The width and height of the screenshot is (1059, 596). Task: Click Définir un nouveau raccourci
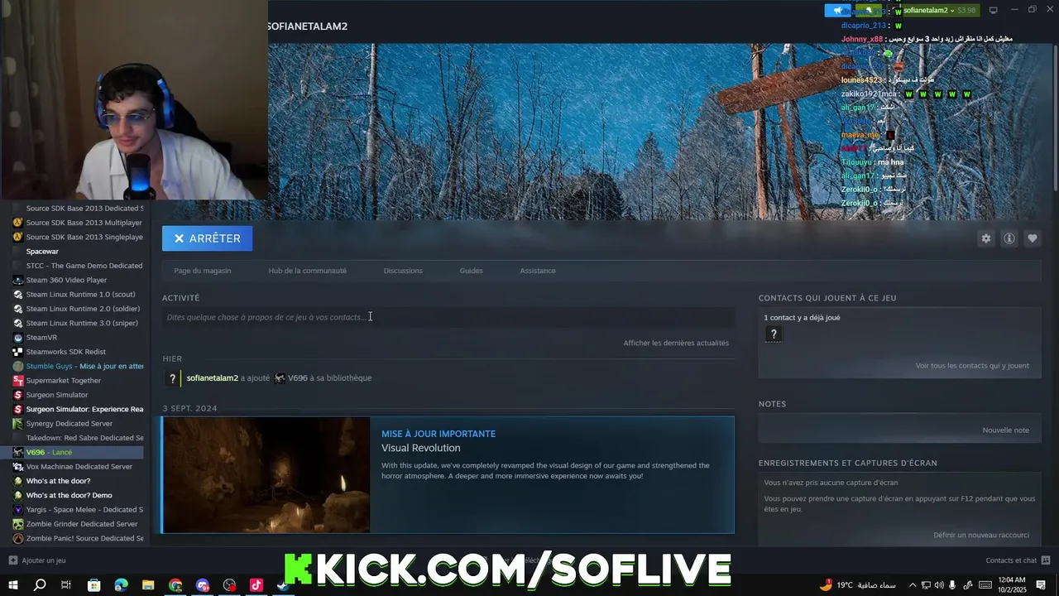(x=981, y=535)
